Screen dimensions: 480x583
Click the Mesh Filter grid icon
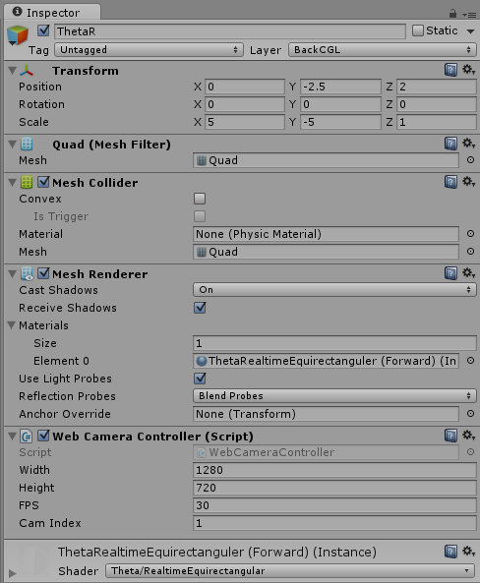27,144
